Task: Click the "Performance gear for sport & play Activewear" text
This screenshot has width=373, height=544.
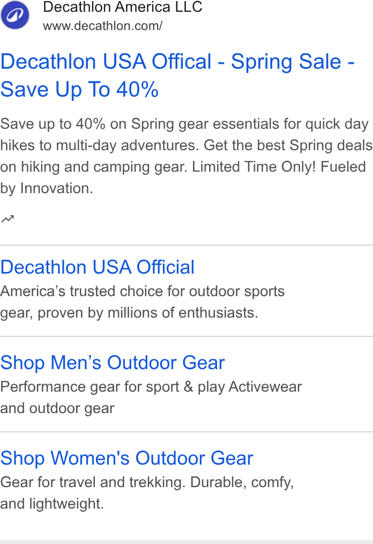Action: (151, 387)
